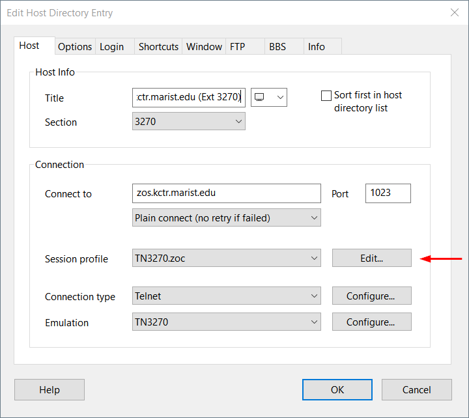The height and width of the screenshot is (418, 469).
Task: Open the Shortcuts tab
Action: click(x=158, y=47)
